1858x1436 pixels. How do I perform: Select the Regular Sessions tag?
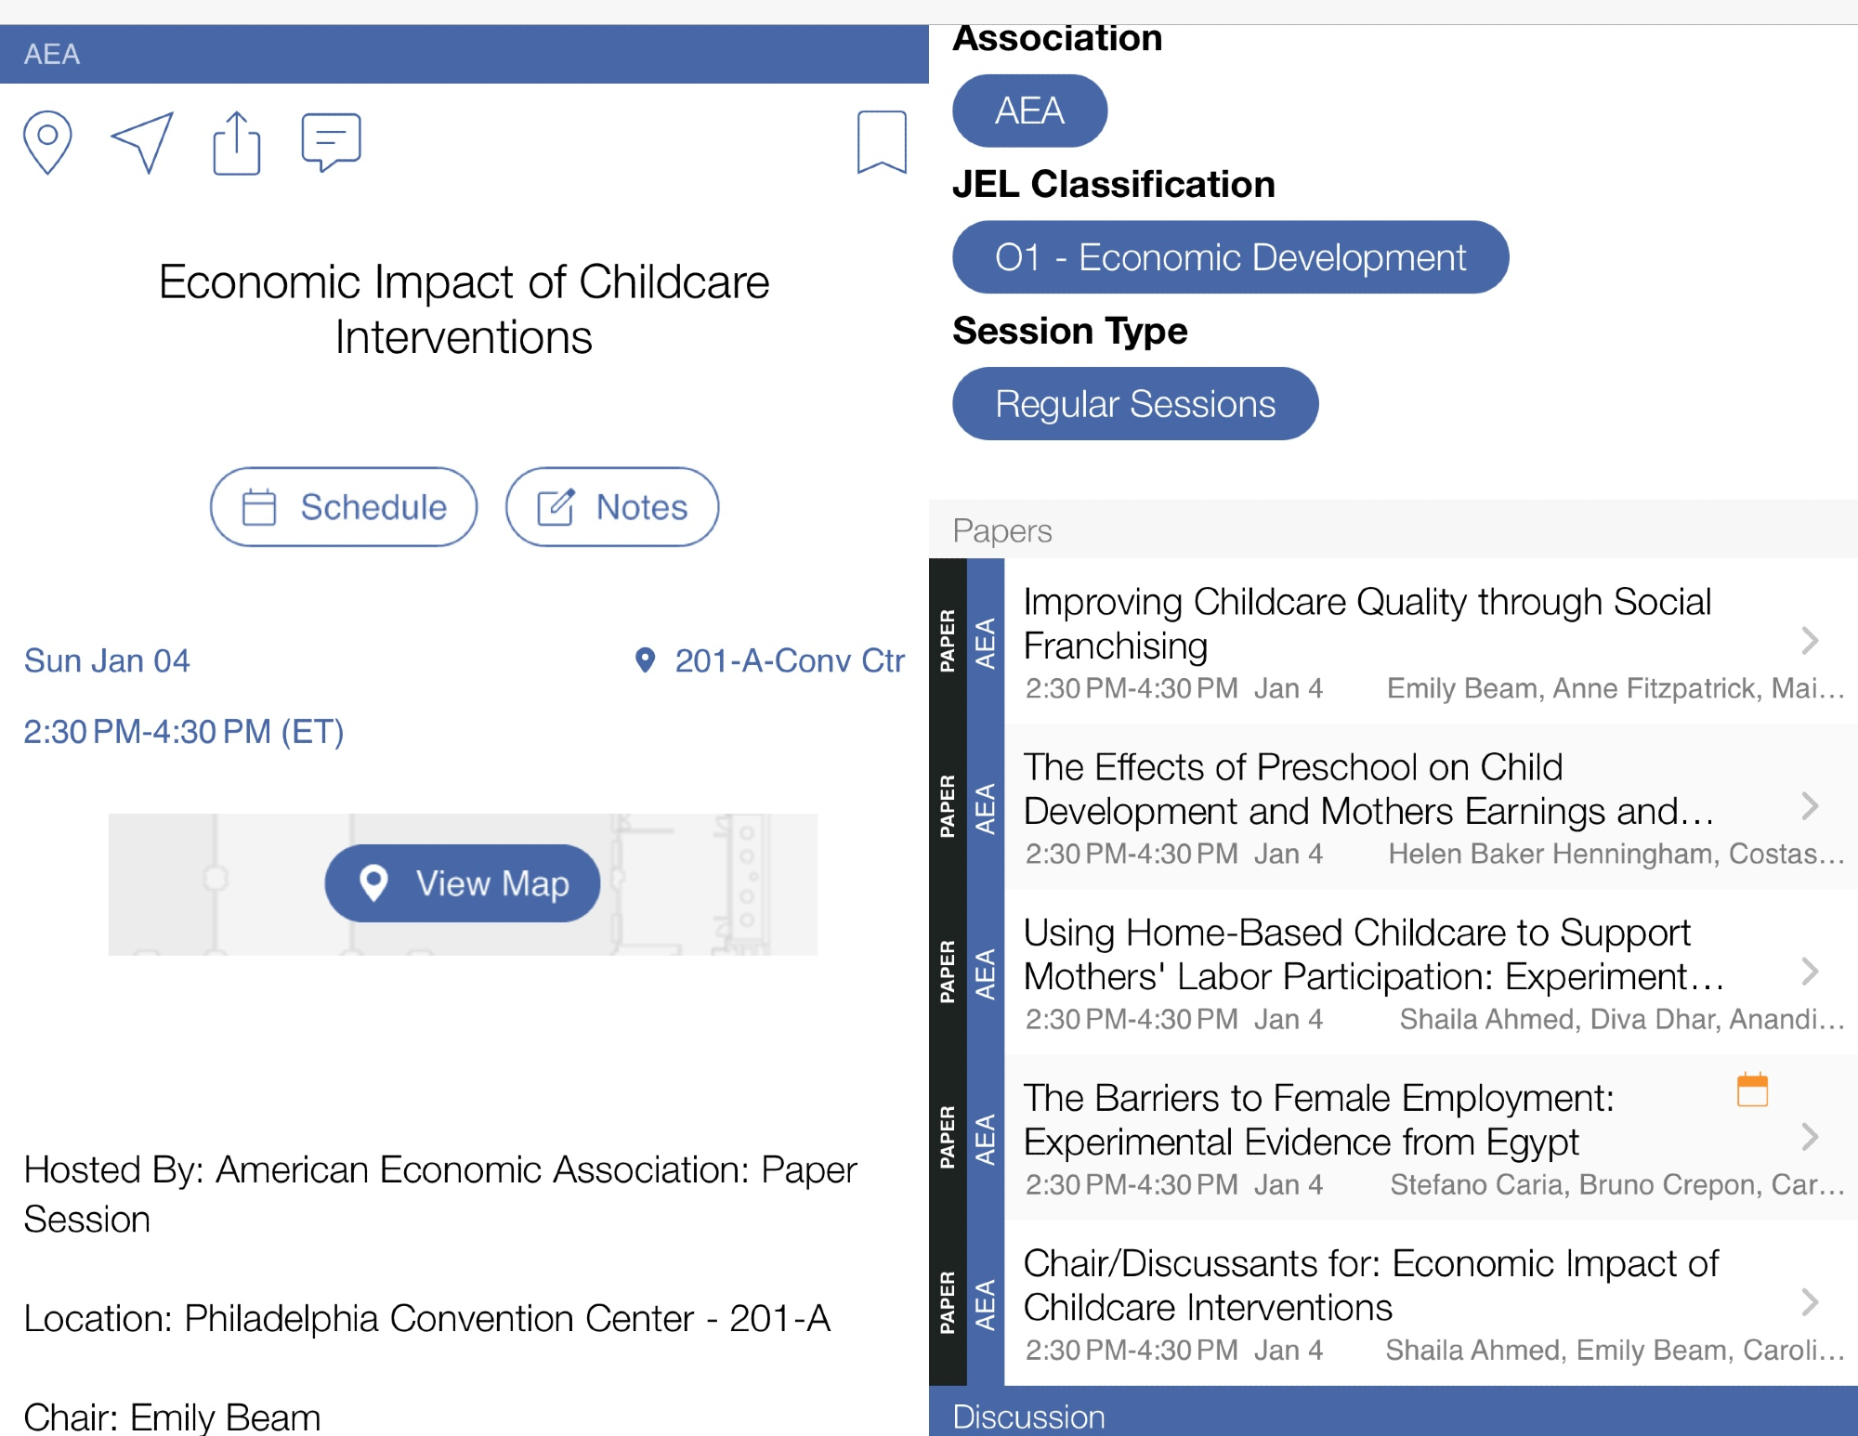click(x=1134, y=404)
